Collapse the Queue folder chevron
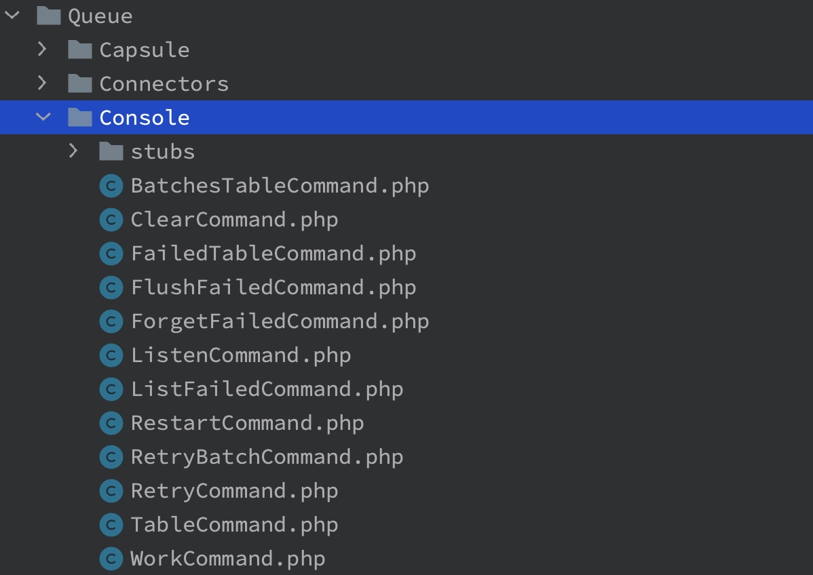This screenshot has height=575, width=813. [12, 16]
